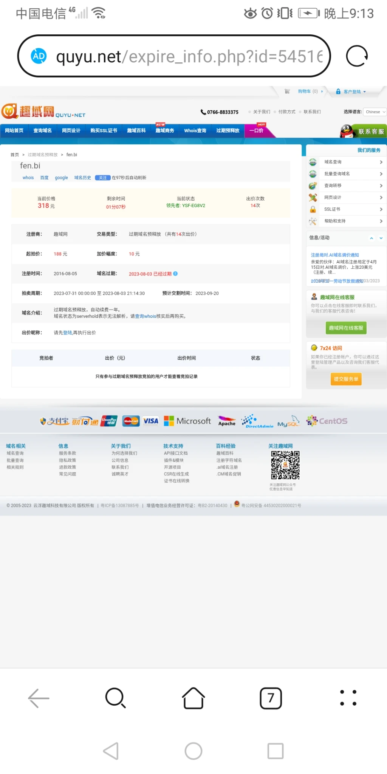Open the browser four-dot menu icon
Image resolution: width=387 pixels, height=774 pixels.
pos(348,698)
